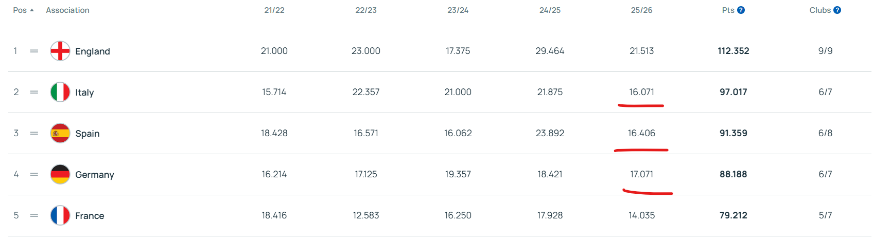
Task: Click the England flag icon
Action: tap(60, 51)
